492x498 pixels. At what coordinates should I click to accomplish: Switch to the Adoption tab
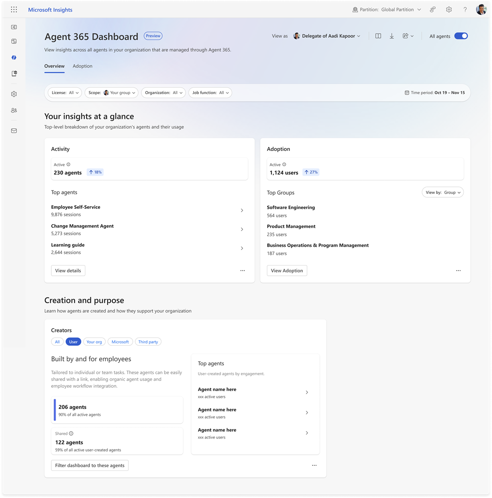pos(83,66)
